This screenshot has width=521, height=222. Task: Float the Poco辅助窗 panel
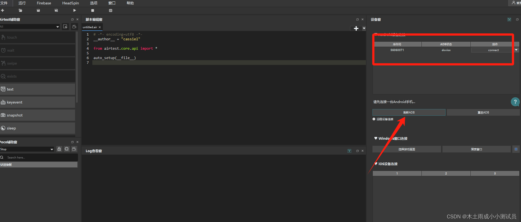tap(72, 142)
